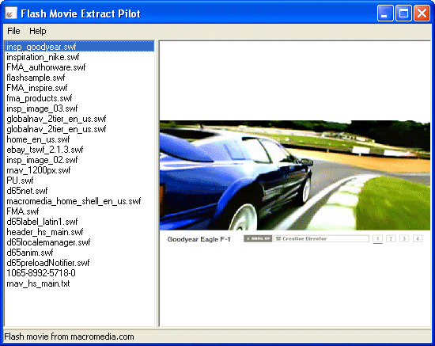Select flashsample.swf file entry
The height and width of the screenshot is (346, 435).
tap(36, 78)
